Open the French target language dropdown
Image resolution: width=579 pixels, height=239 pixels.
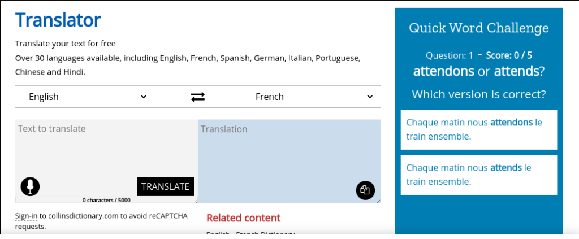(x=314, y=97)
